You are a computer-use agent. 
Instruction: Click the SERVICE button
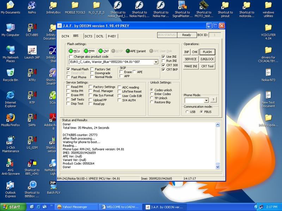pos(191,59)
